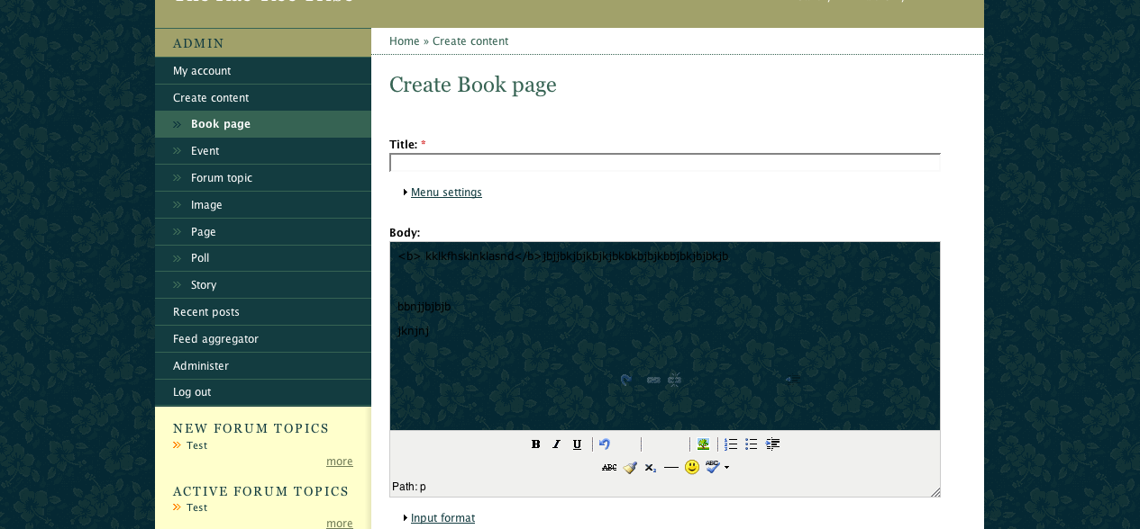Insert an image using the tree picture icon
1140x529 pixels.
tap(703, 444)
